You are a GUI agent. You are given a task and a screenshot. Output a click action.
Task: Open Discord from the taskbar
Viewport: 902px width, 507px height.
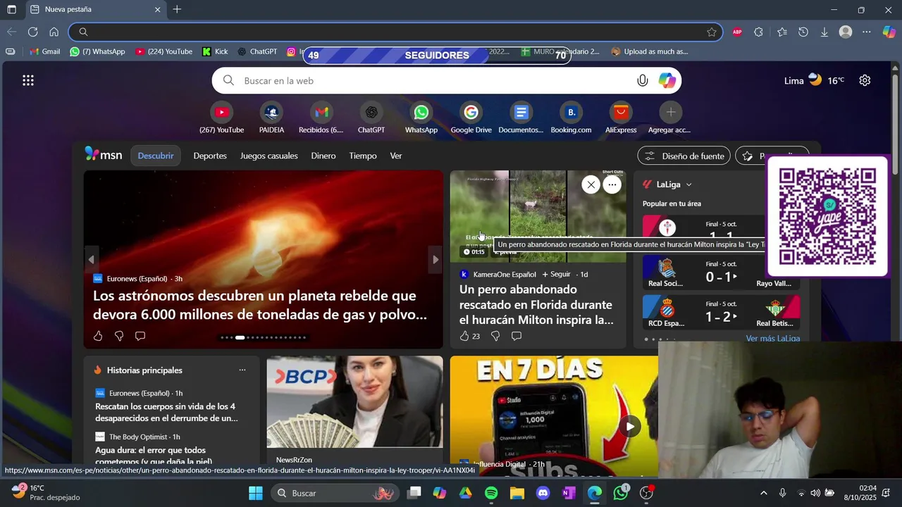[x=543, y=493]
